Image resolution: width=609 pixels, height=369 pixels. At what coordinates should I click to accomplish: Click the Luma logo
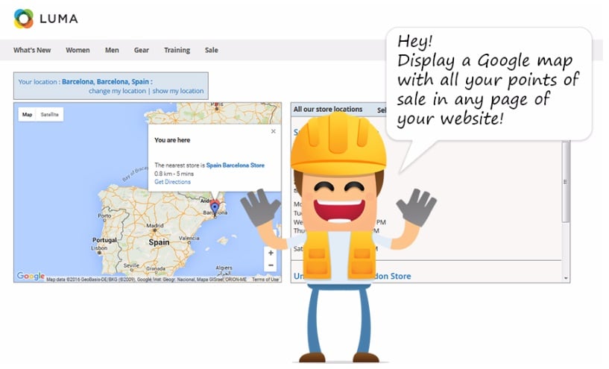[x=45, y=18]
